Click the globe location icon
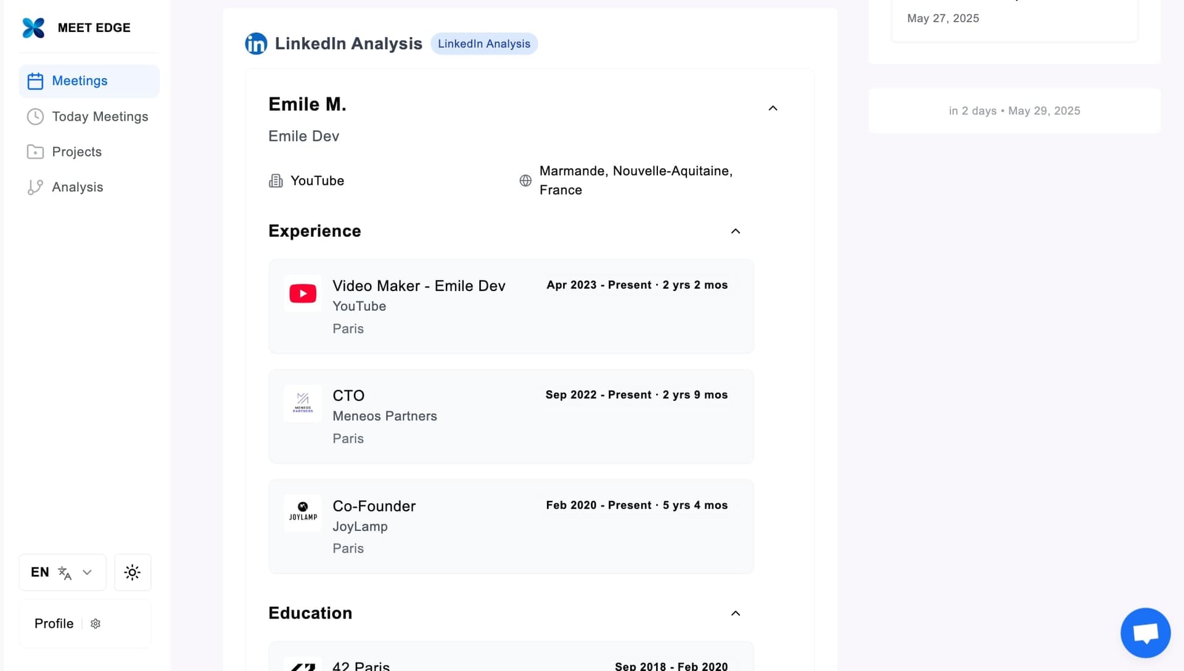Image resolution: width=1184 pixels, height=671 pixels. click(x=525, y=181)
